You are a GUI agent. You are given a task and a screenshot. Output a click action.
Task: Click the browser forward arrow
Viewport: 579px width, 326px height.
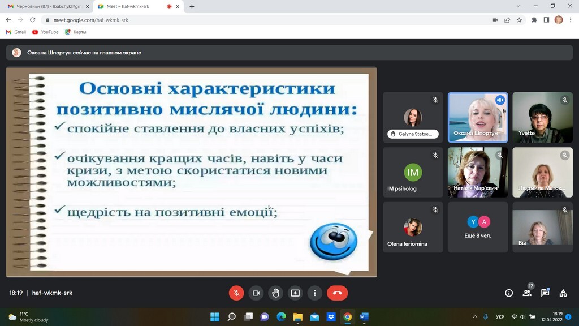click(x=21, y=20)
